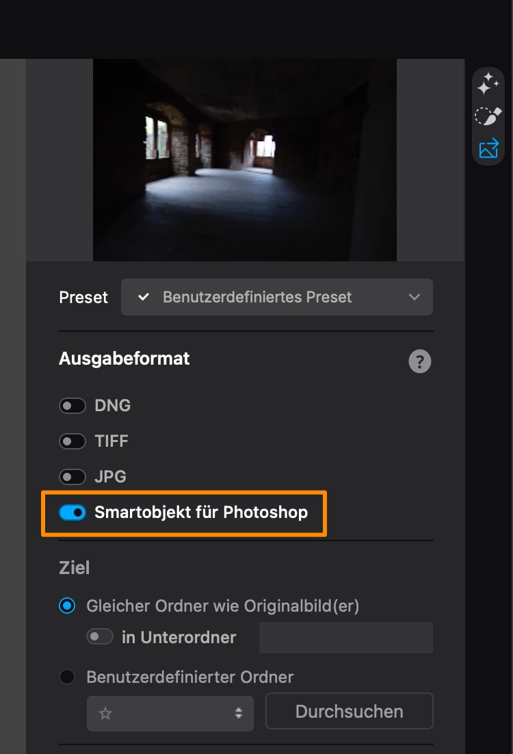Expand Preset dropdown via its chevron arrow

point(414,297)
